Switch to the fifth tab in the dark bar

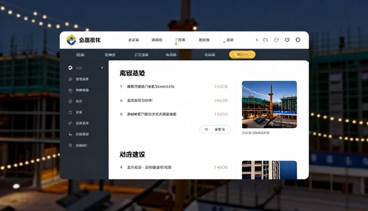click(x=210, y=54)
